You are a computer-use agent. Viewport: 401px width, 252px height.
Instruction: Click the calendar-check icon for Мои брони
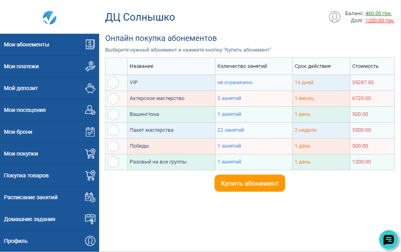click(90, 132)
